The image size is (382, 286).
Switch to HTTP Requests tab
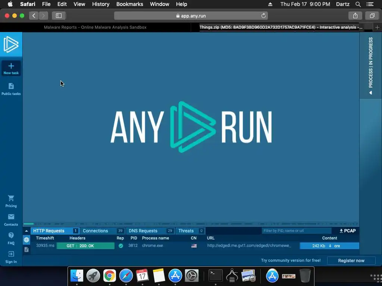pos(55,231)
